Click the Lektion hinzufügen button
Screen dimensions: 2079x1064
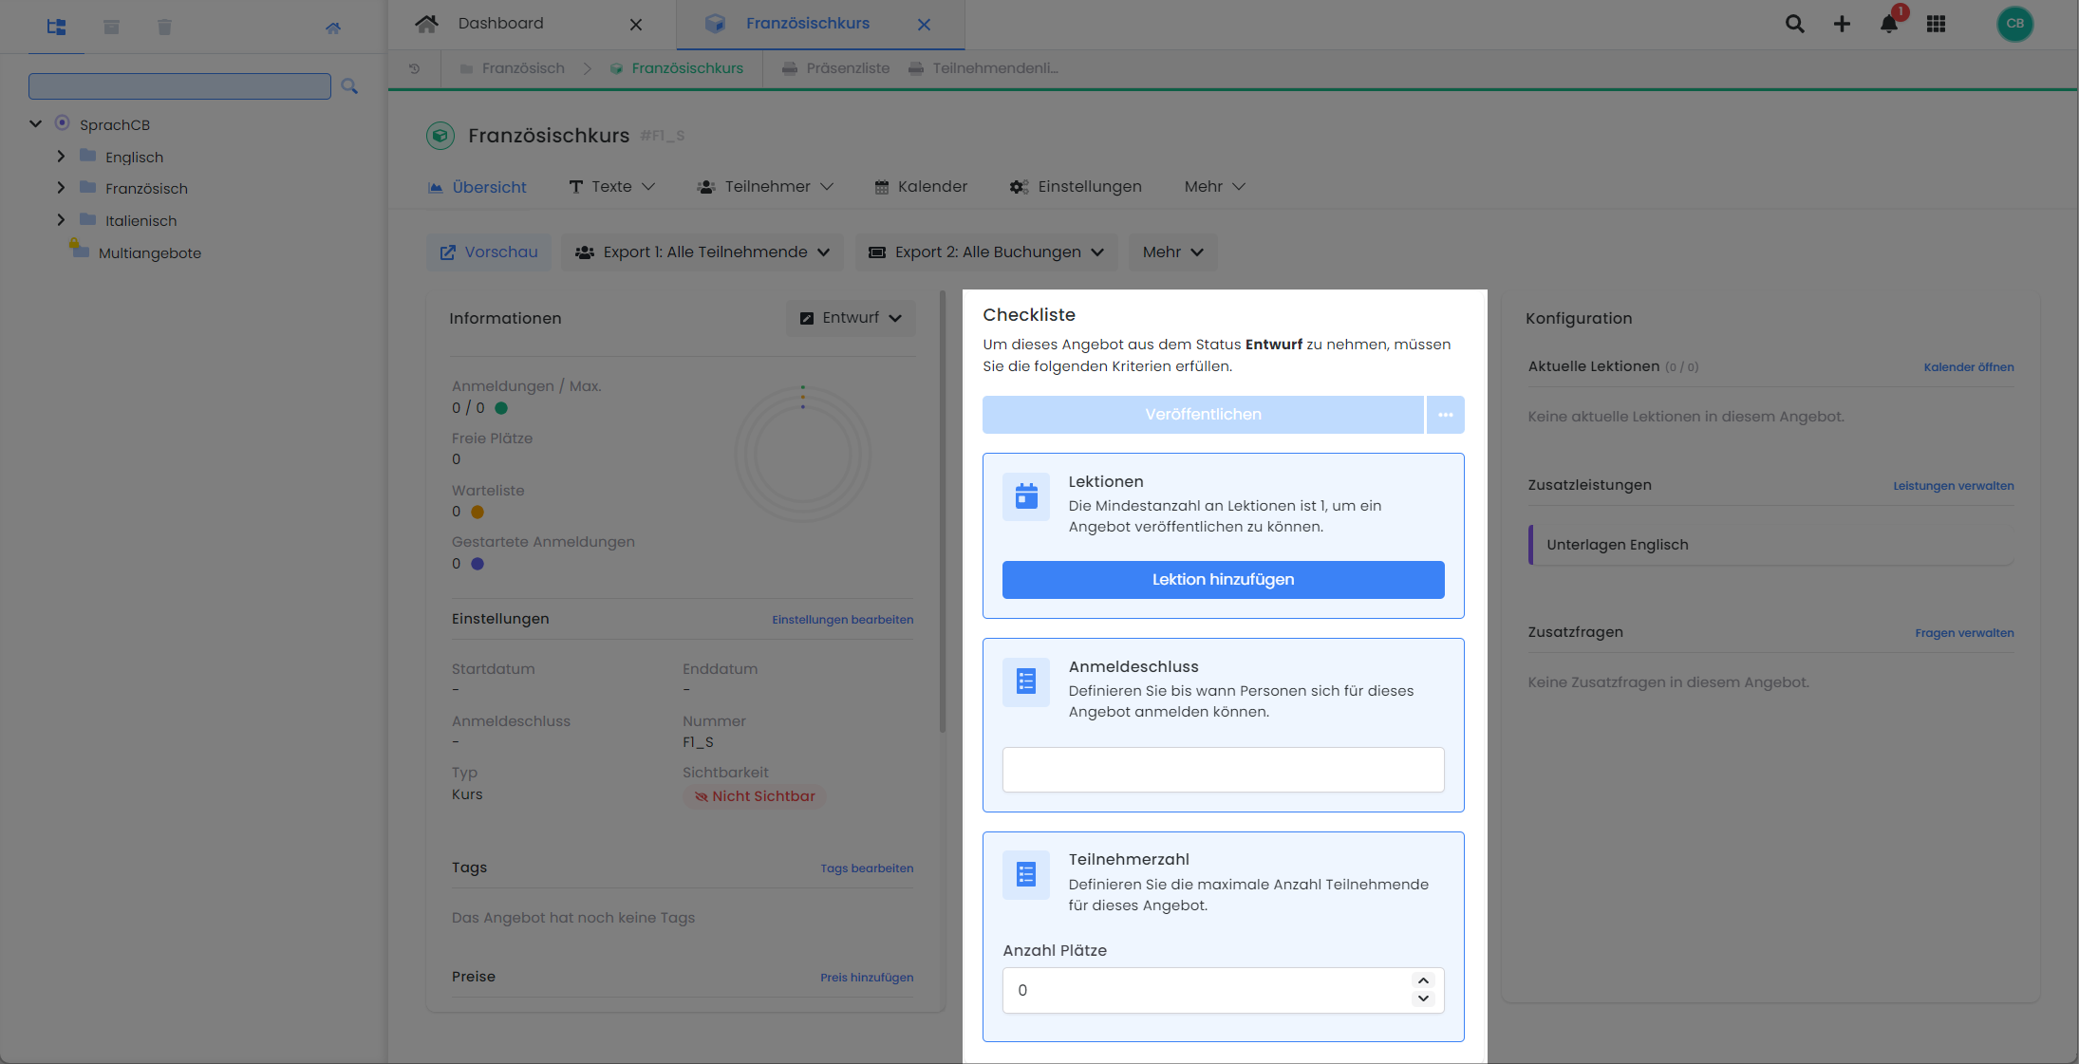pyautogui.click(x=1223, y=579)
